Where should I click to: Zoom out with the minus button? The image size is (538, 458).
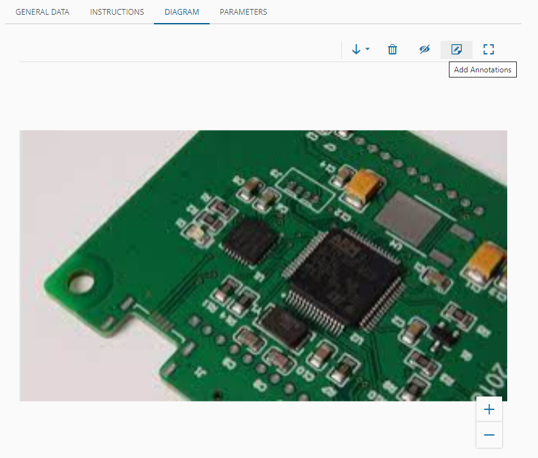(489, 435)
